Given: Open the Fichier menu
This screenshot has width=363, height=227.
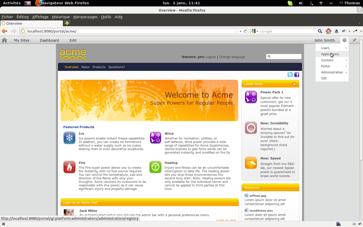Looking at the screenshot, I should 7,17.
